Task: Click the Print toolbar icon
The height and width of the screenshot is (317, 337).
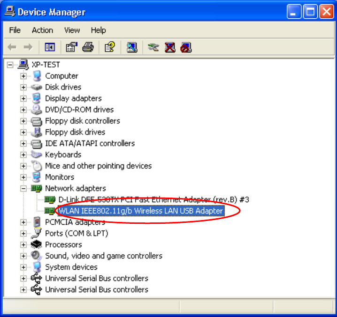Action: click(88, 47)
